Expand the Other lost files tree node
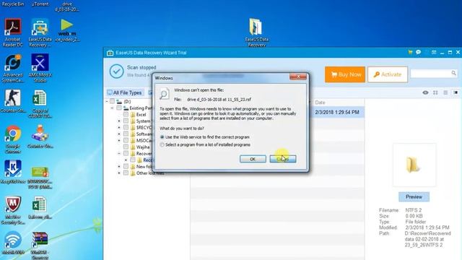 119,173
